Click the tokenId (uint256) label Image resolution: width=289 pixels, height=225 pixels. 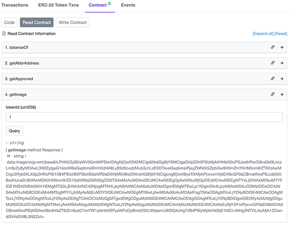[x=21, y=107]
